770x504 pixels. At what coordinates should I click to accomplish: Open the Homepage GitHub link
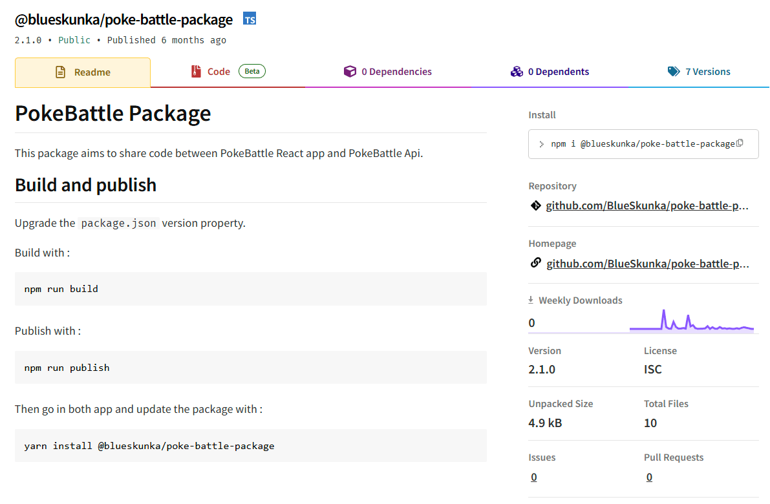648,264
